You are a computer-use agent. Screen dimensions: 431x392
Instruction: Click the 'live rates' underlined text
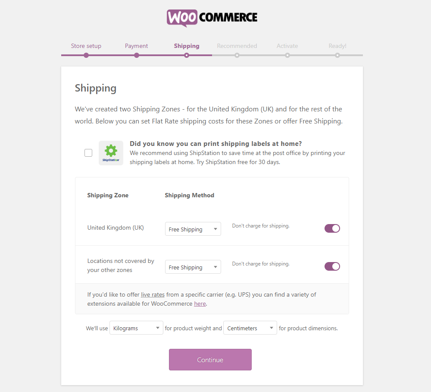coord(153,294)
